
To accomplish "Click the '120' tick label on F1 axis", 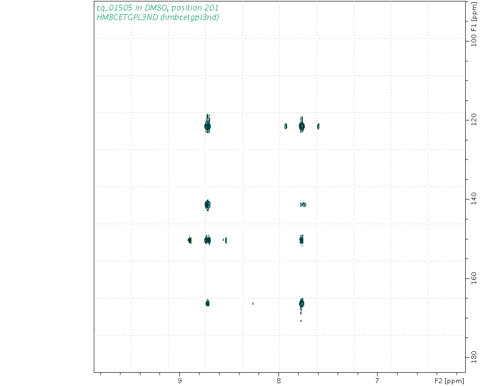I will point(474,120).
